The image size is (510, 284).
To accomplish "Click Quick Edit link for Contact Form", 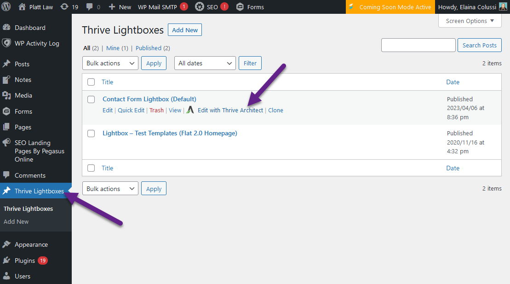I will point(131,110).
